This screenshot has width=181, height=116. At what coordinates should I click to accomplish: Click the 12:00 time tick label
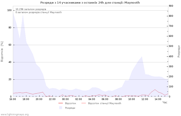[145, 99]
